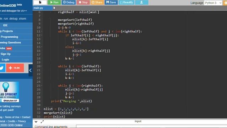Click the download icon button
227x128 pixels.
142,2
